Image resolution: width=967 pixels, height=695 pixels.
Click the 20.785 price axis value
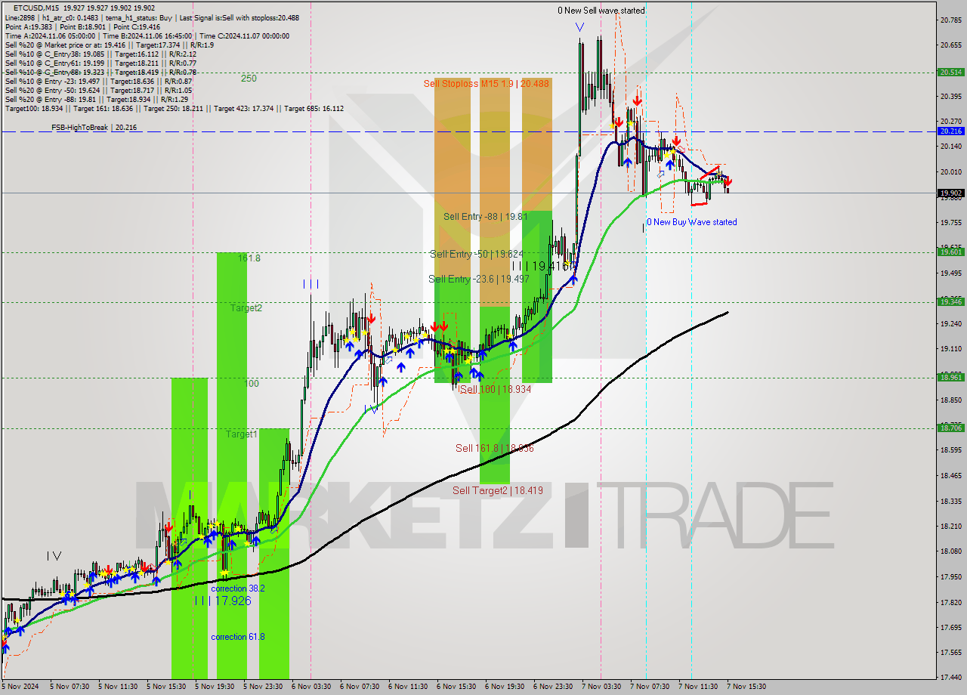(x=950, y=20)
